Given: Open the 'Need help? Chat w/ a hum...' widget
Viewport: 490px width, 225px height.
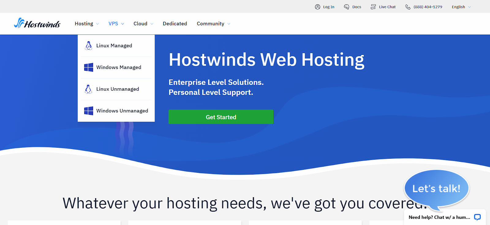Looking at the screenshot, I should pos(445,217).
